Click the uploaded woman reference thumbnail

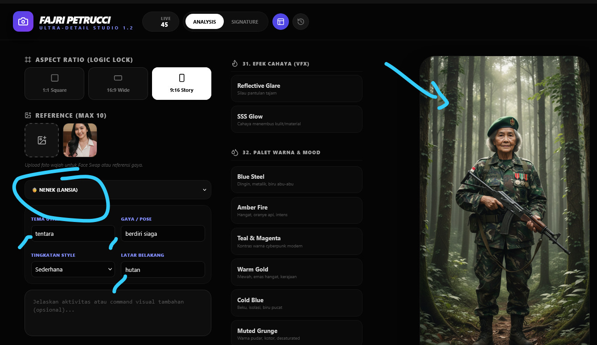[80, 140]
